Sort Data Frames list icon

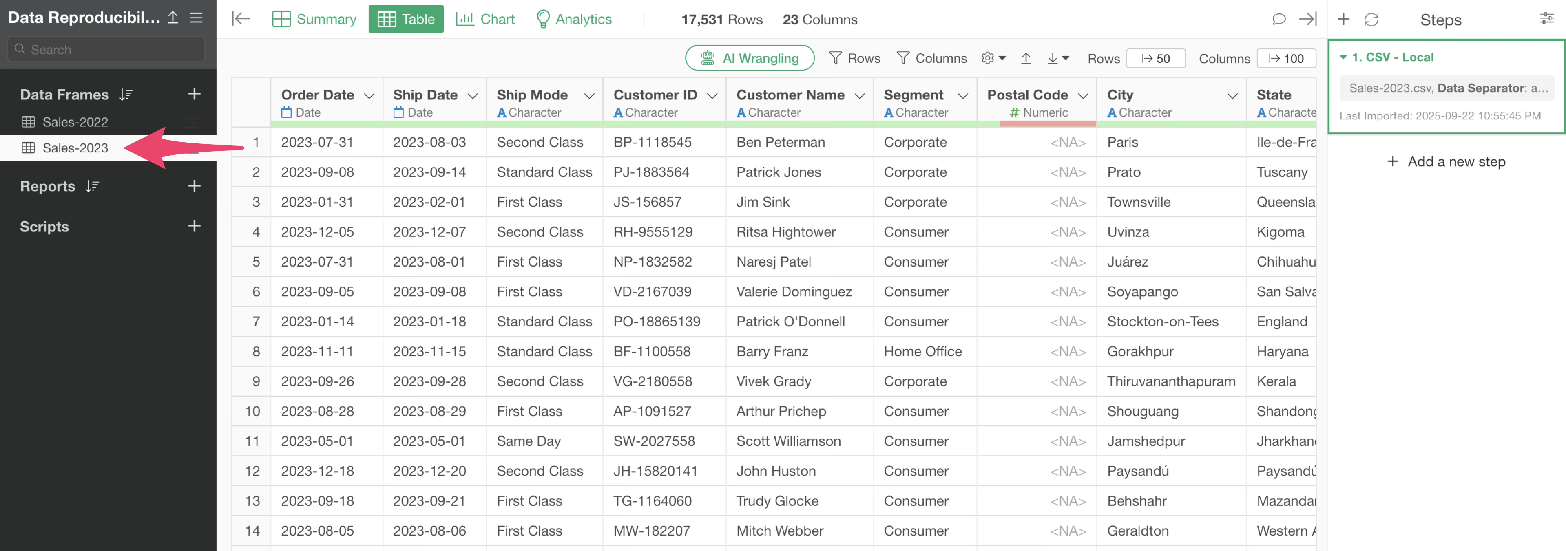click(x=126, y=94)
